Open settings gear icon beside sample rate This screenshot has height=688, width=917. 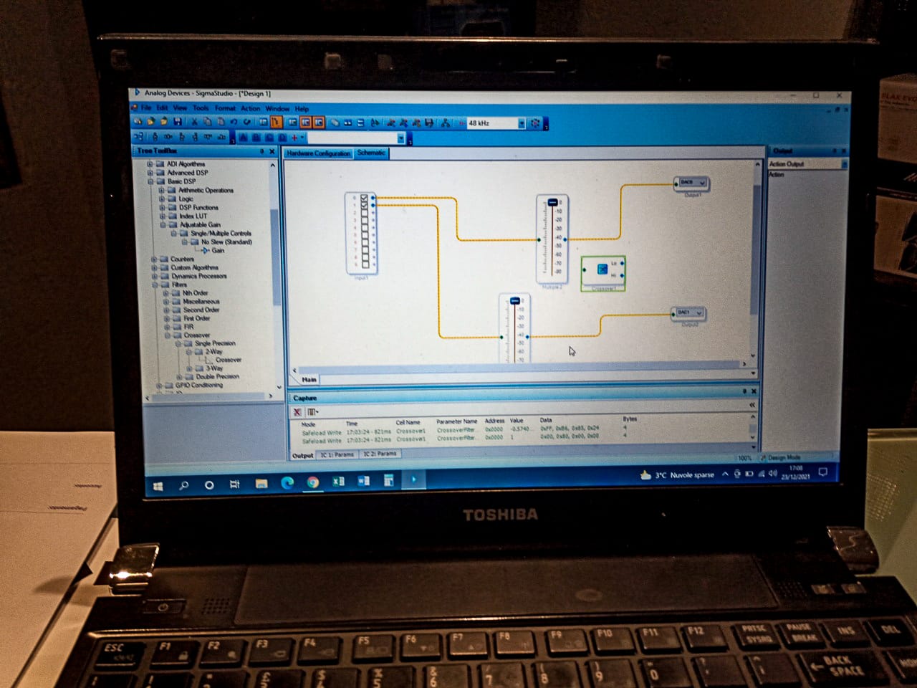[x=534, y=123]
